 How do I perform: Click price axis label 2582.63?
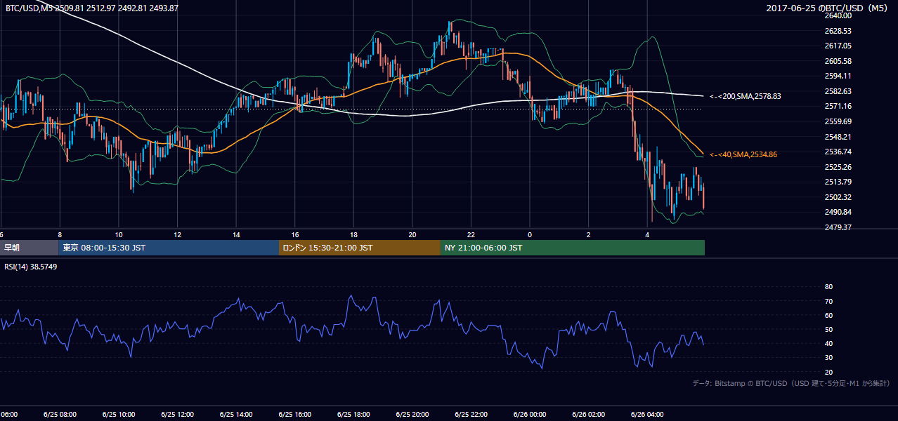pyautogui.click(x=838, y=91)
